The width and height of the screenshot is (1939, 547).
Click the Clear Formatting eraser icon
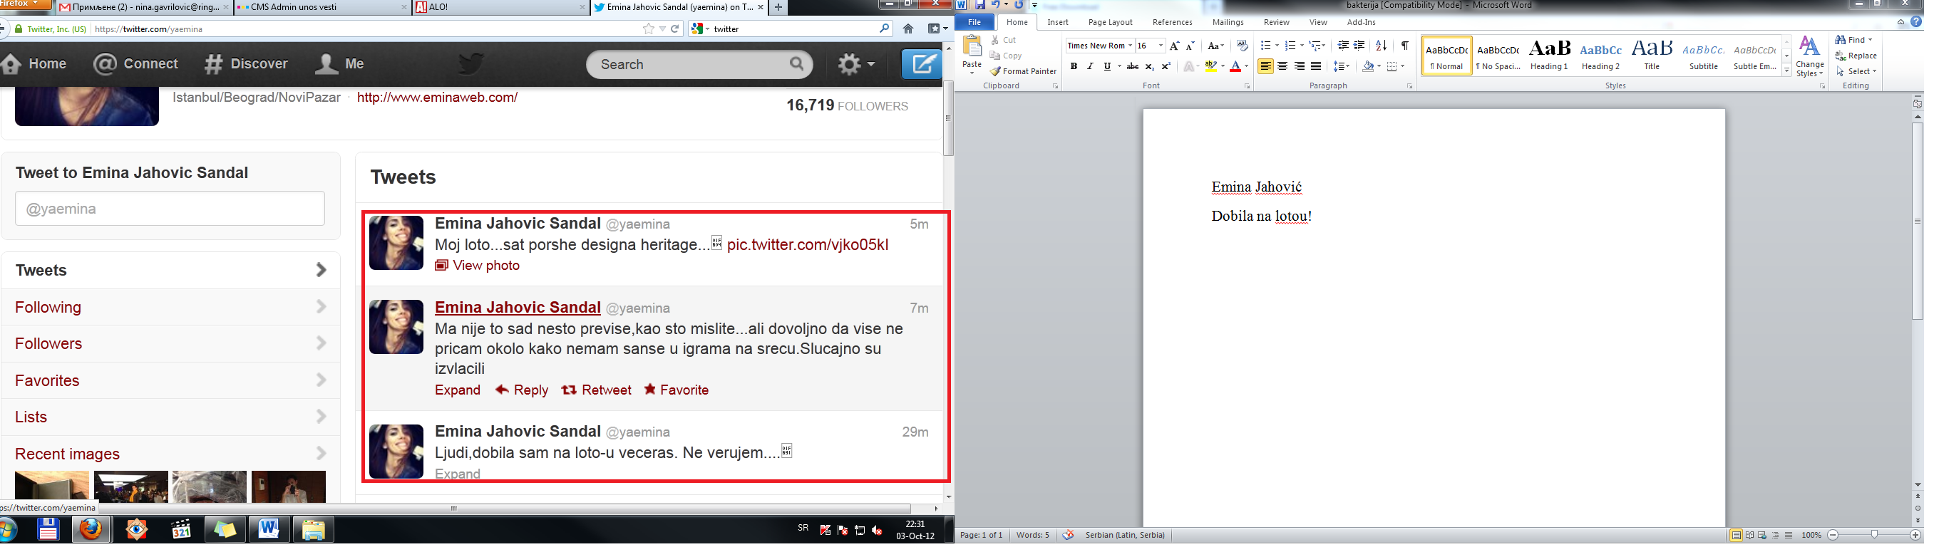pos(1242,46)
